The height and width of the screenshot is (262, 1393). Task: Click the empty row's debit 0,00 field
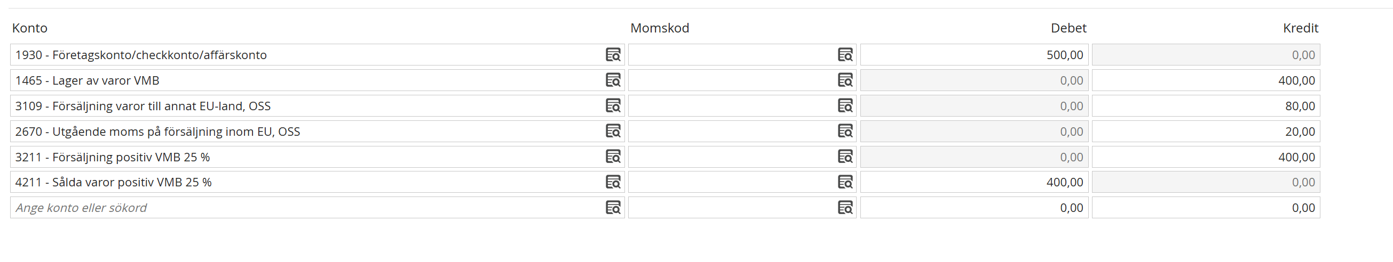(x=974, y=208)
